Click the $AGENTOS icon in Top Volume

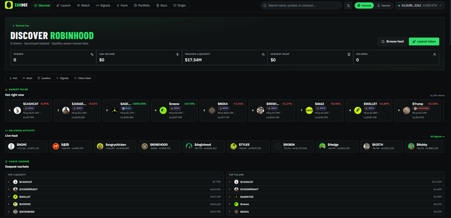(x=236, y=197)
